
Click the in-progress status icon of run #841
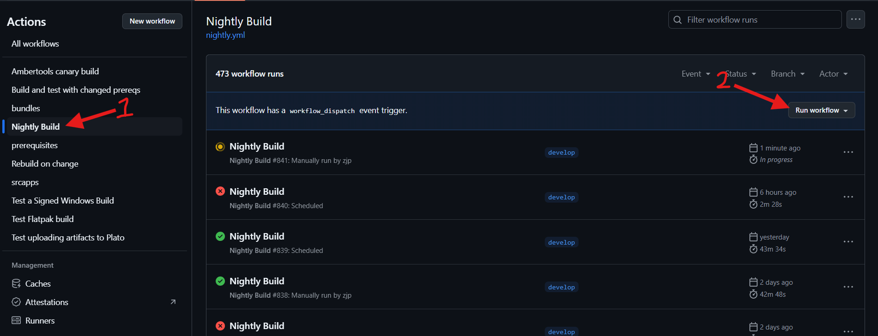point(220,147)
